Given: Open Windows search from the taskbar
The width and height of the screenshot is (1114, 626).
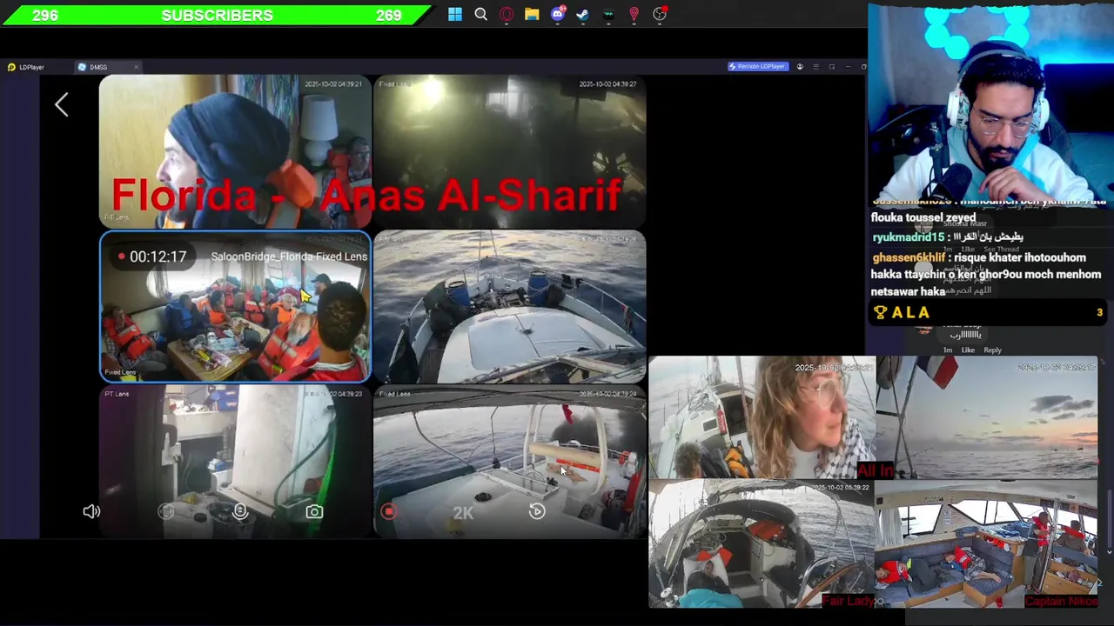Looking at the screenshot, I should (480, 14).
